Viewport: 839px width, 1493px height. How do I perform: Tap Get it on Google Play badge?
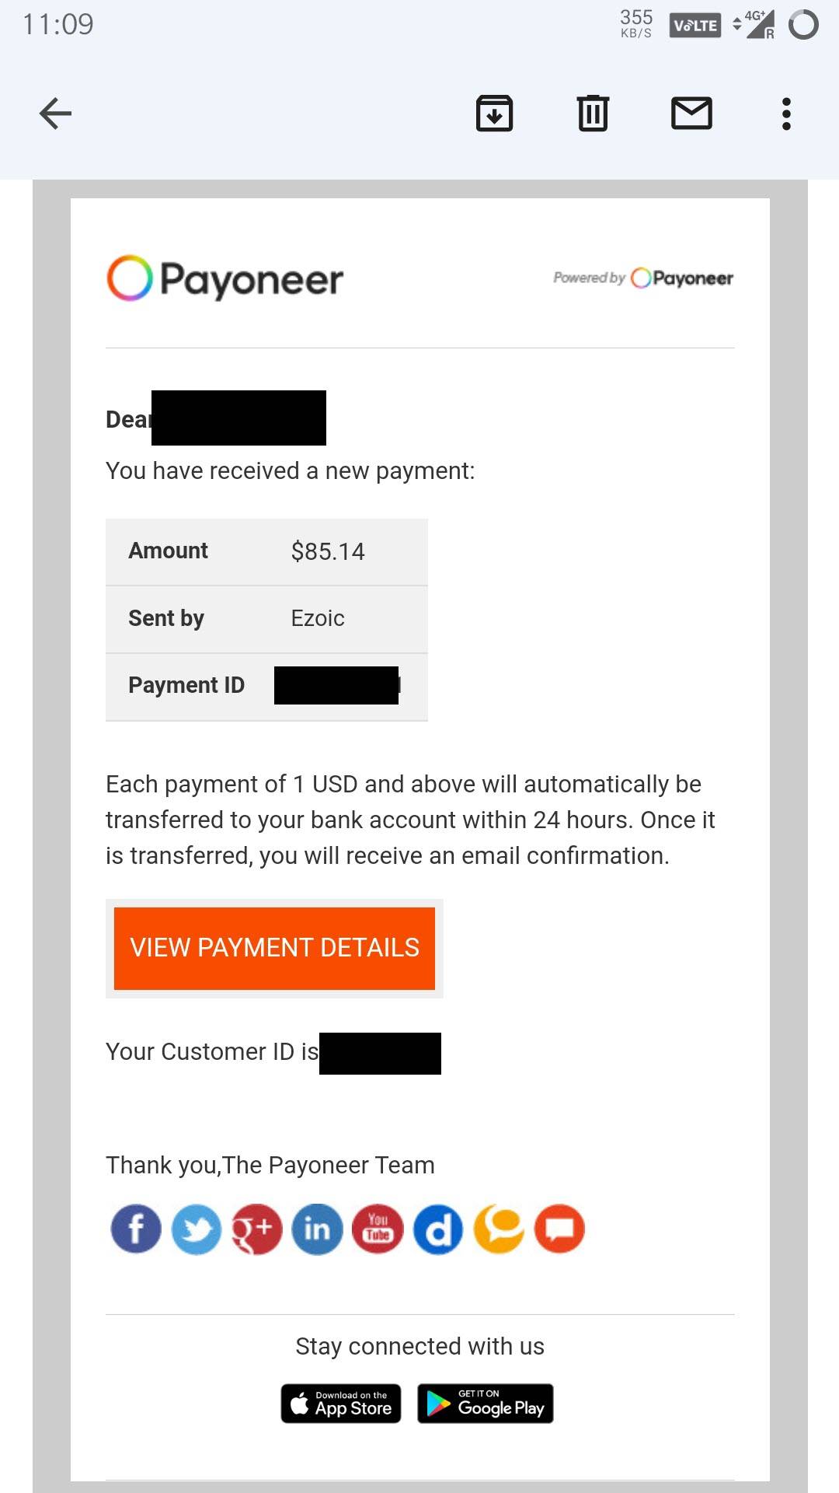coord(486,1404)
